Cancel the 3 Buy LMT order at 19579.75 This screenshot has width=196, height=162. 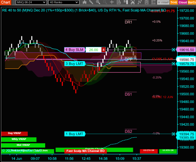[173, 64]
